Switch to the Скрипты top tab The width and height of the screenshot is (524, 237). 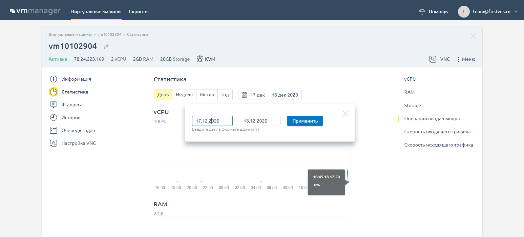pyautogui.click(x=139, y=11)
